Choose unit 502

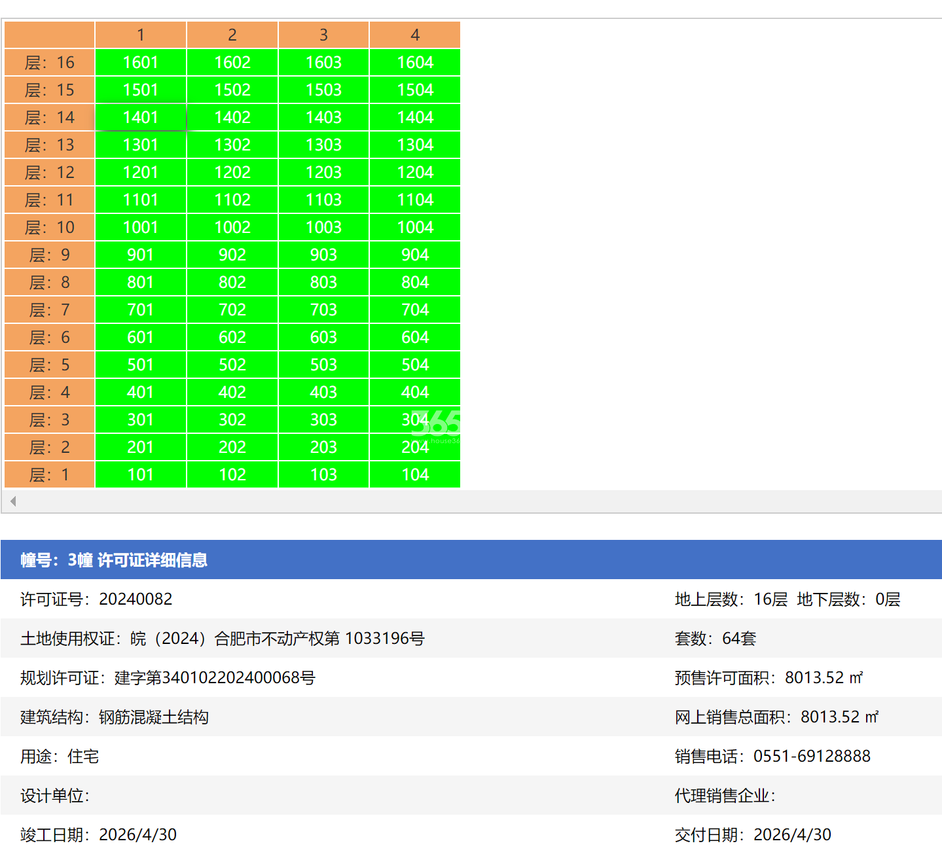(x=232, y=365)
